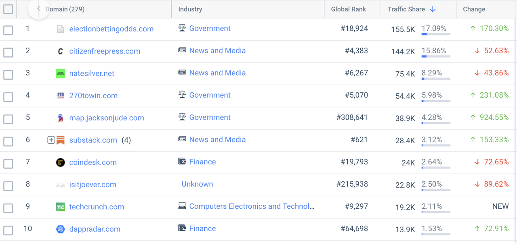Click the Change column header
The width and height of the screenshot is (517, 243).
point(474,9)
